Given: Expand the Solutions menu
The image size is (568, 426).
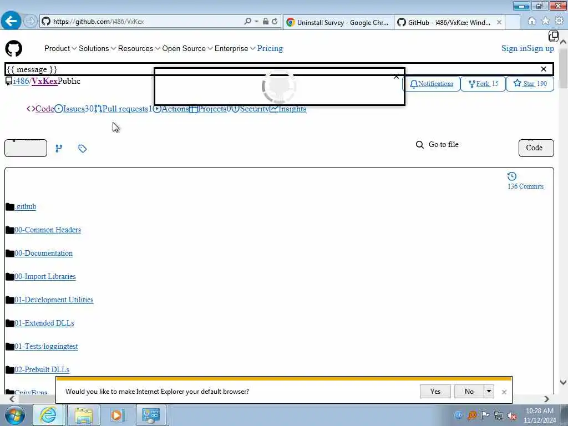Looking at the screenshot, I should click(97, 49).
